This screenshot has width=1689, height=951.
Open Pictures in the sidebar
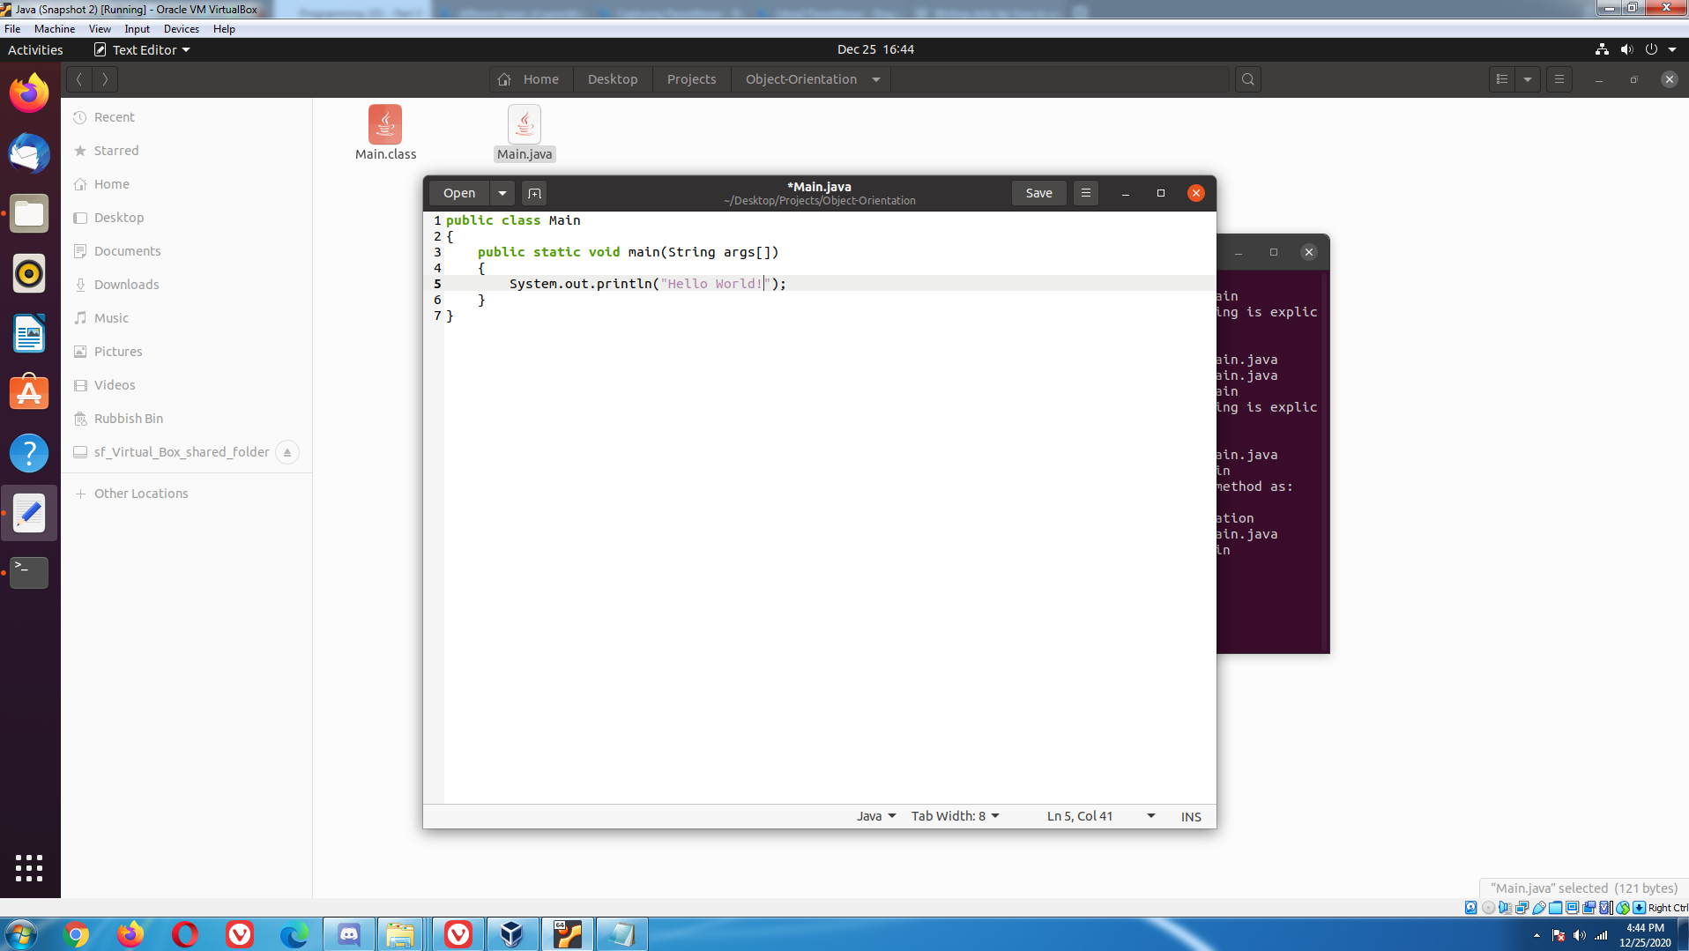[x=186, y=352]
